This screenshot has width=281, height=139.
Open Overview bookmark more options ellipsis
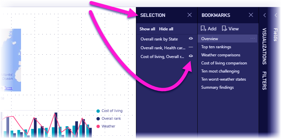(x=253, y=39)
